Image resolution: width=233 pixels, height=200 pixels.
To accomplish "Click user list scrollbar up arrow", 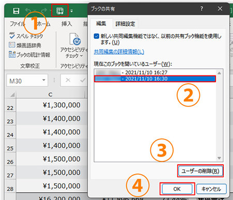I will click(x=219, y=73).
